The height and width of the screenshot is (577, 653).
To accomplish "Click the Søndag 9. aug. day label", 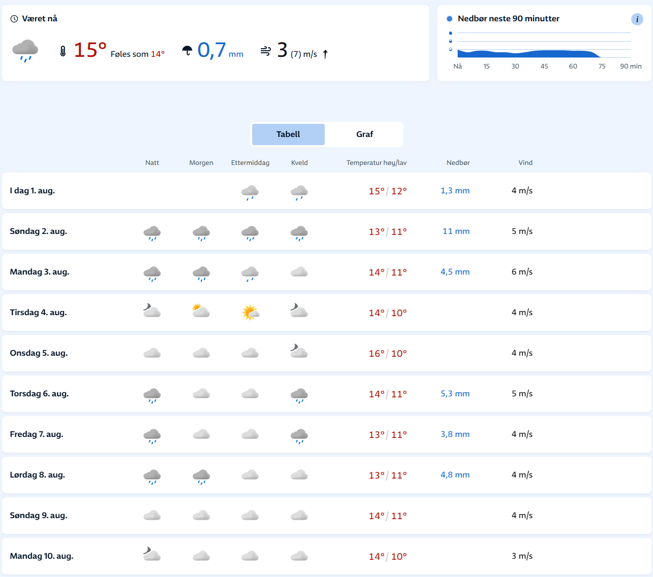I will [39, 516].
